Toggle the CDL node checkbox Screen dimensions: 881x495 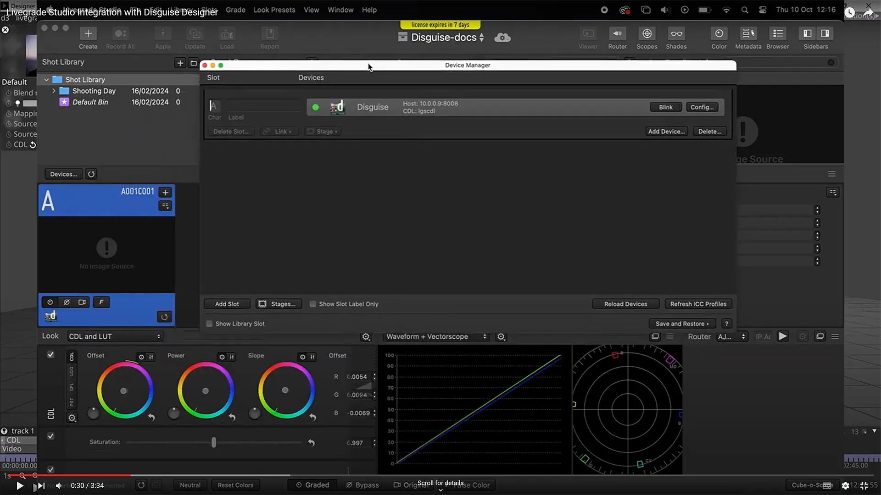pos(51,355)
